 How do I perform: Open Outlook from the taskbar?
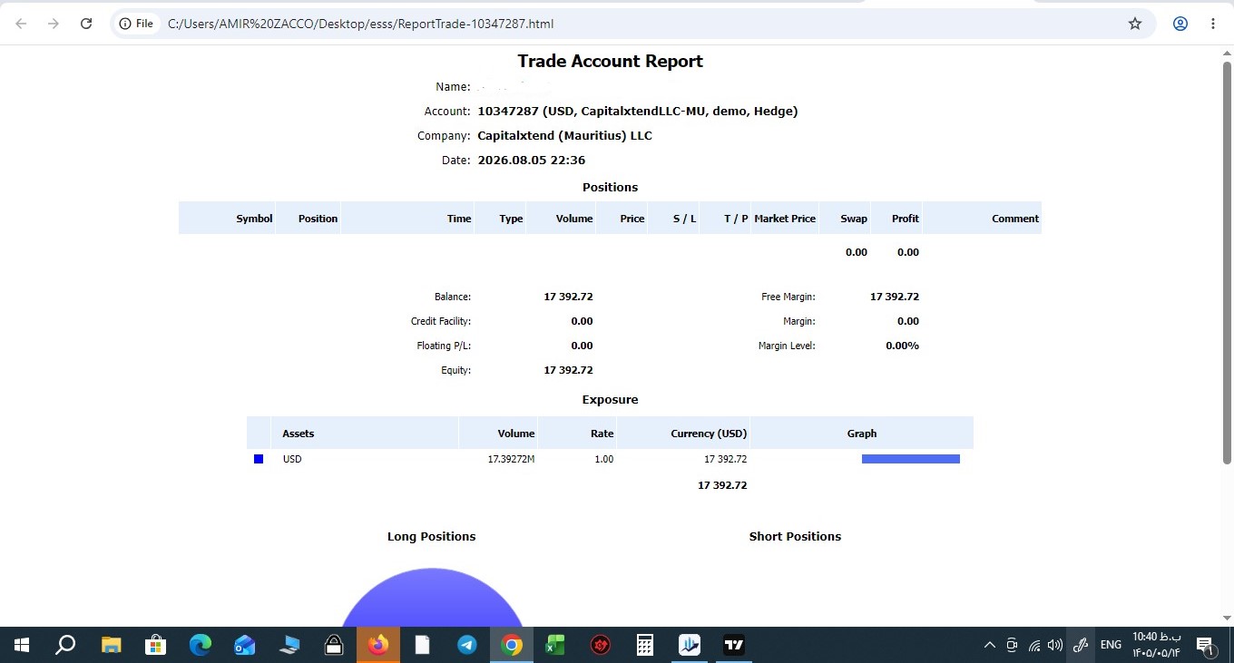click(x=244, y=645)
